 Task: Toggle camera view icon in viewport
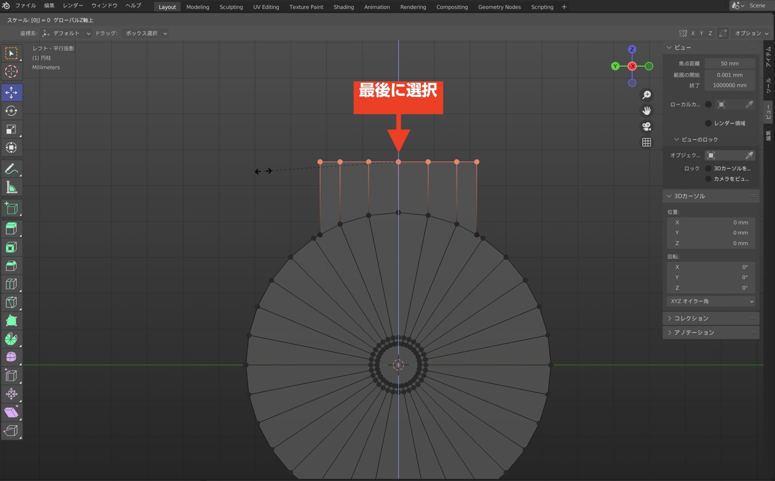tap(646, 127)
